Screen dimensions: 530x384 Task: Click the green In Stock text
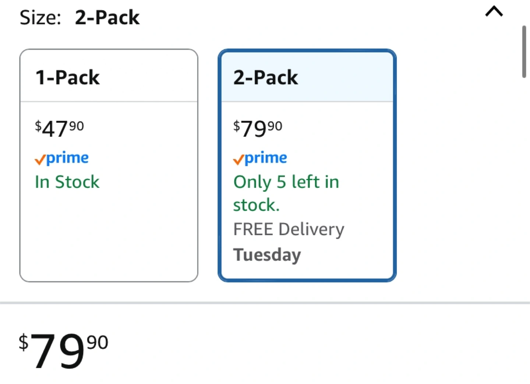click(x=67, y=182)
